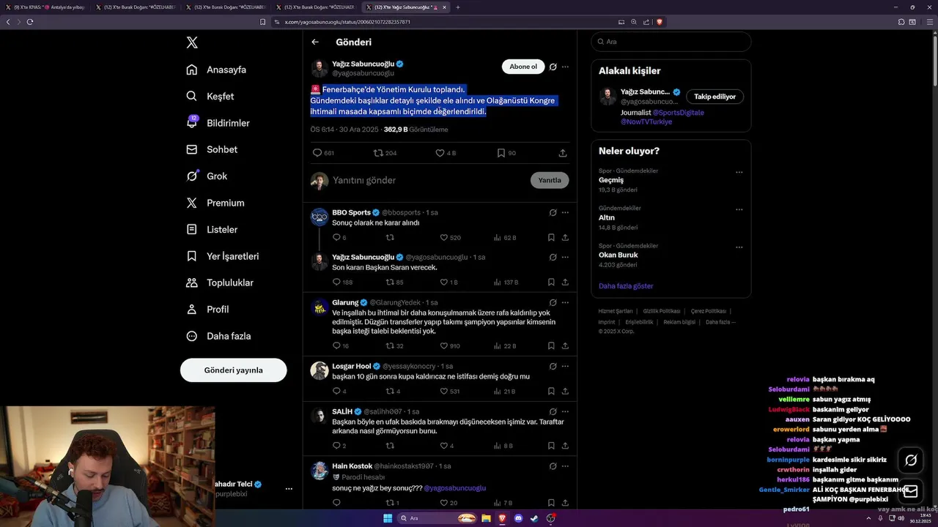Like main post with 4 B likes
The image size is (938, 527).
click(x=446, y=153)
